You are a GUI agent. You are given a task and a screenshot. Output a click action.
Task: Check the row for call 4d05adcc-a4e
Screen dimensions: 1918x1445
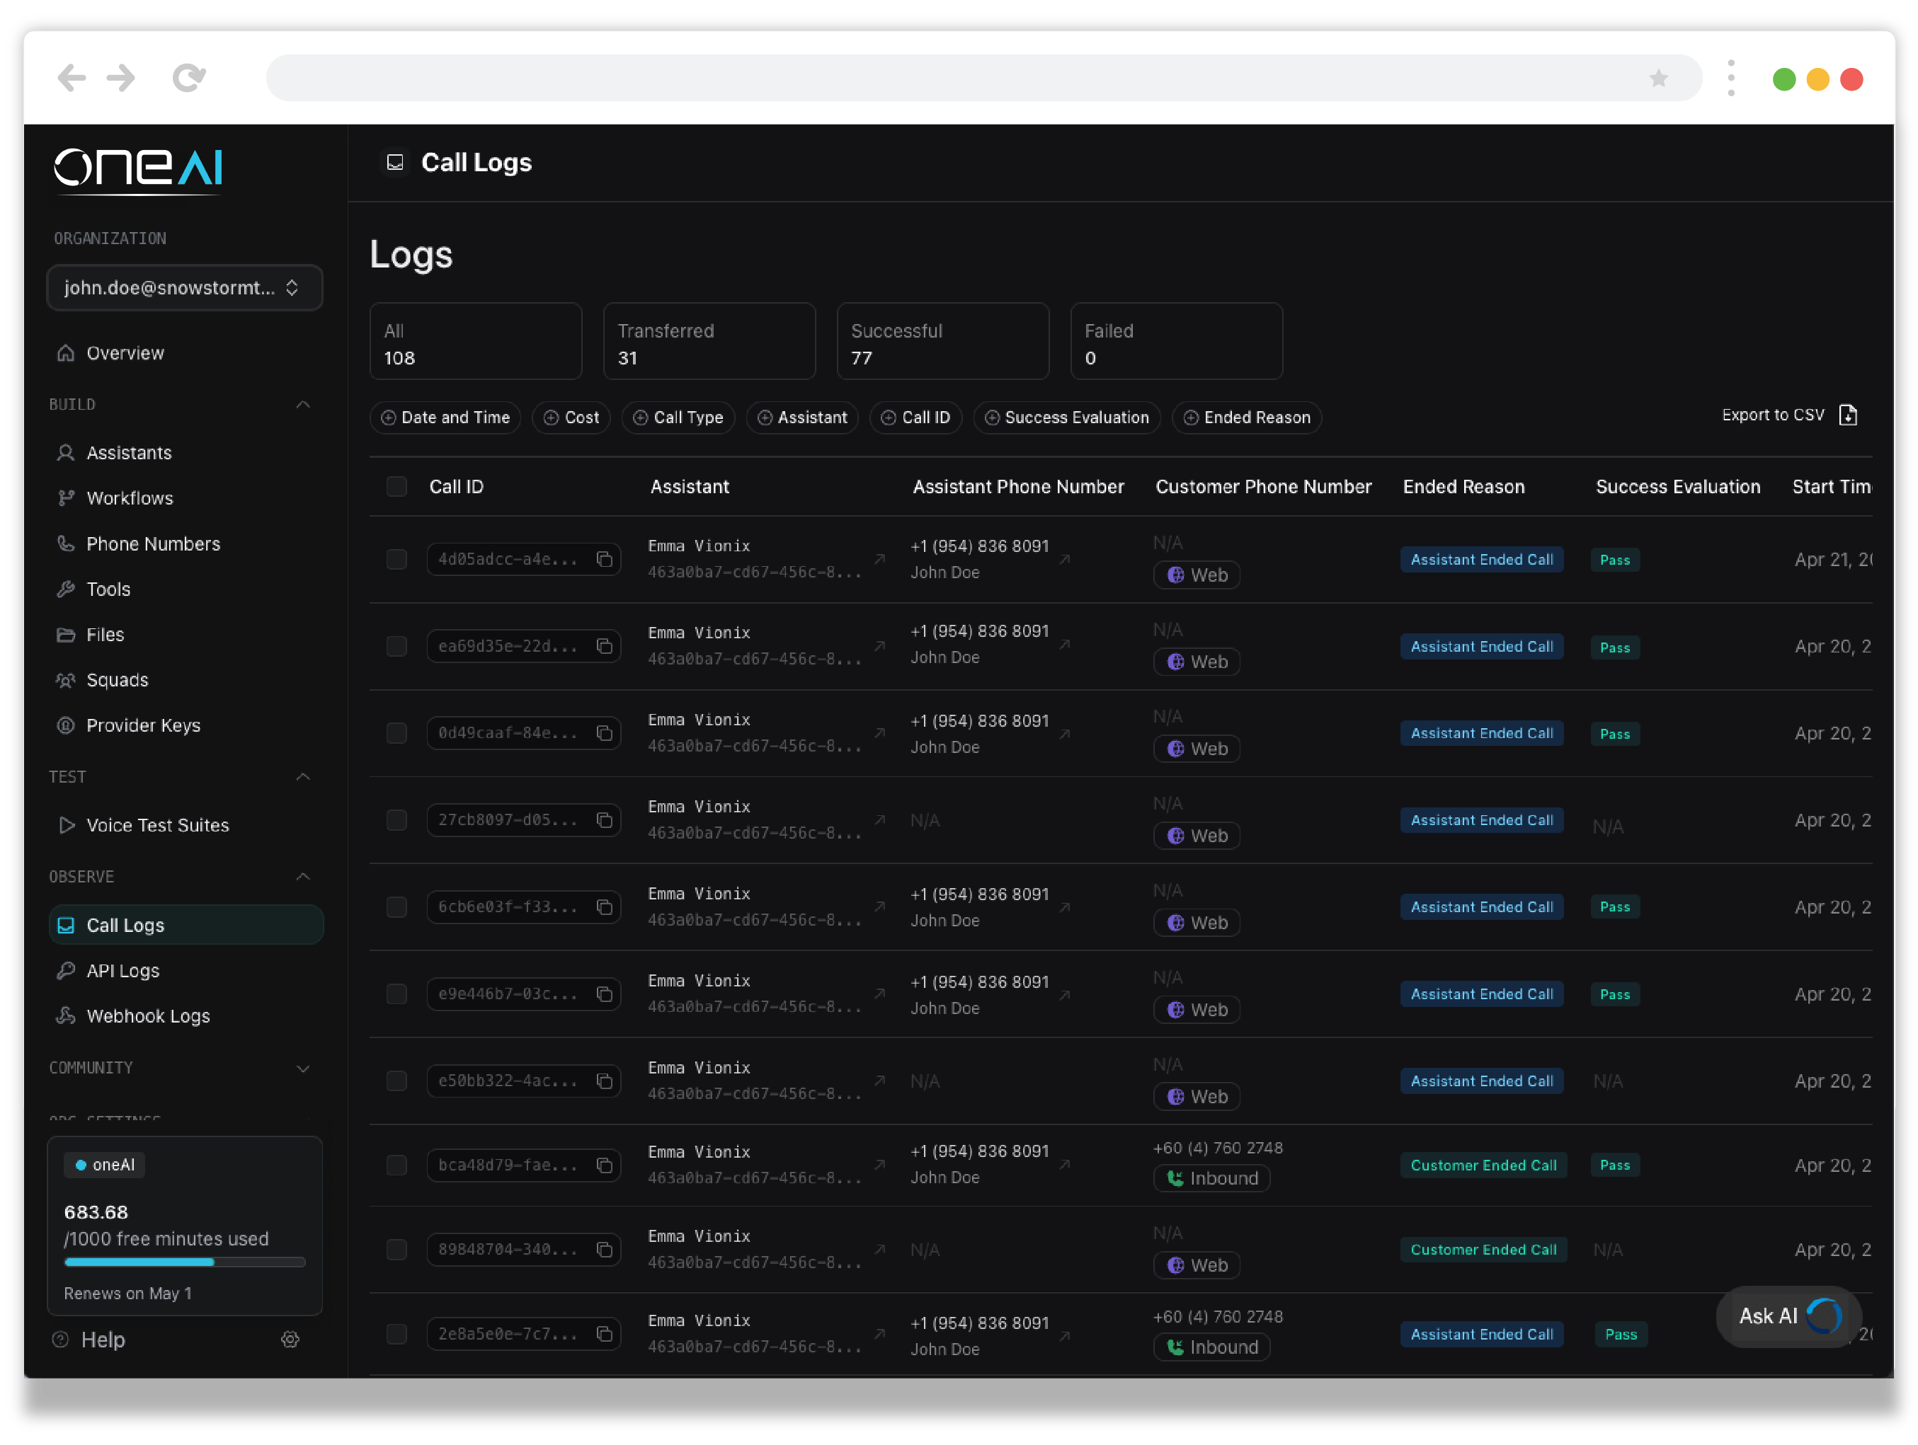(396, 559)
